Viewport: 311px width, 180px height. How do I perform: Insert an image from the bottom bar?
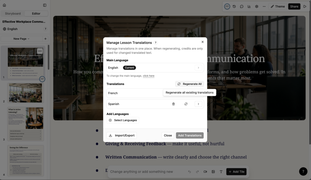point(213,172)
